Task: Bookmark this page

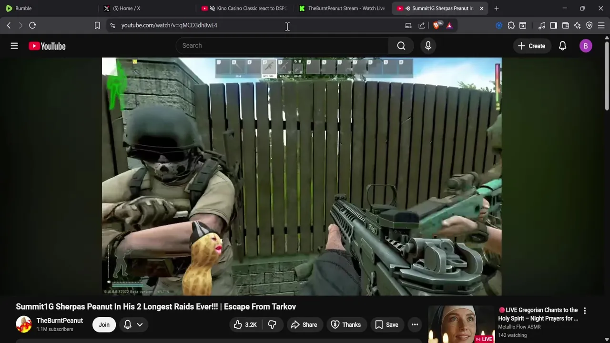Action: pyautogui.click(x=97, y=25)
